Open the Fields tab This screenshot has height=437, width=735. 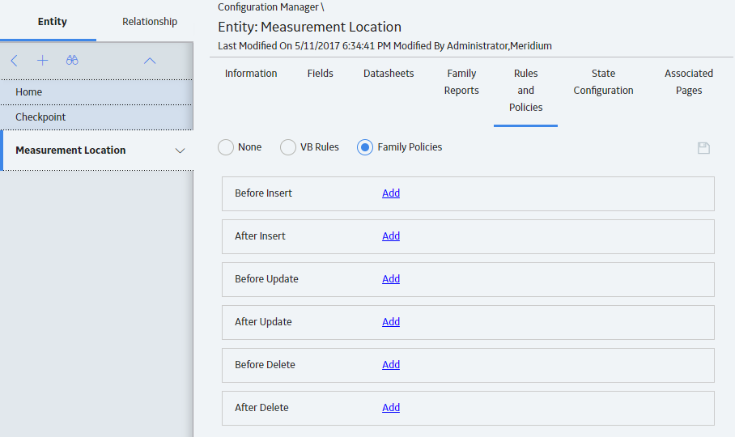(x=321, y=74)
